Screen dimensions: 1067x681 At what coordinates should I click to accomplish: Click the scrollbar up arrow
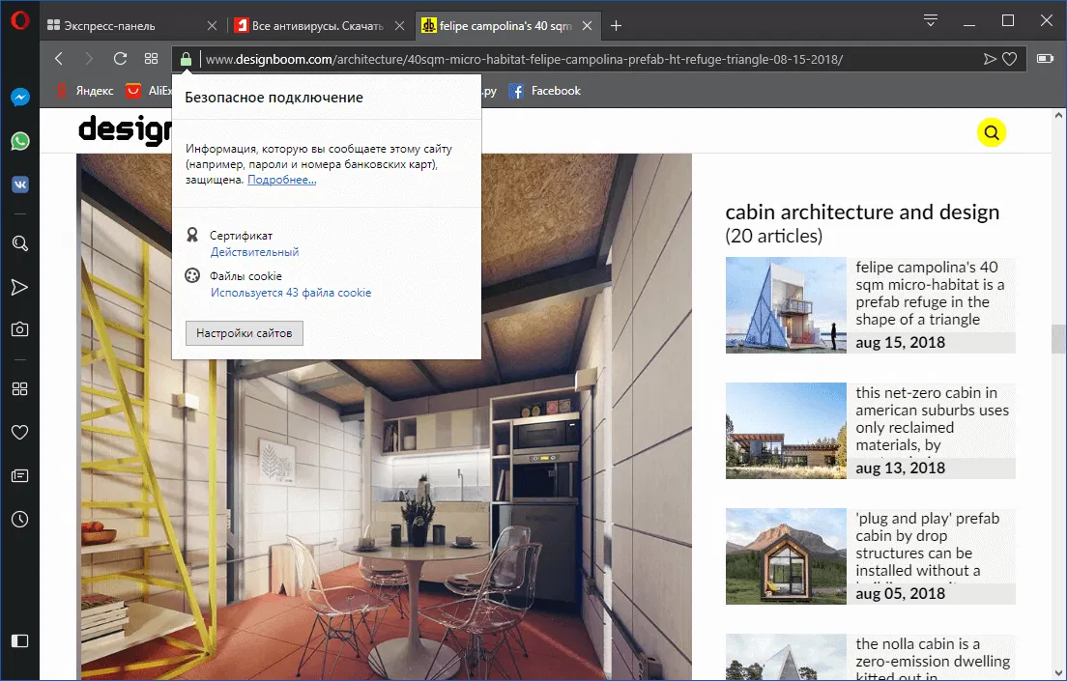1058,116
